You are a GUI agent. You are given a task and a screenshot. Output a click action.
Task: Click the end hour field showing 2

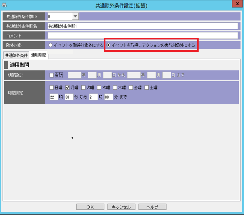[x=93, y=97]
